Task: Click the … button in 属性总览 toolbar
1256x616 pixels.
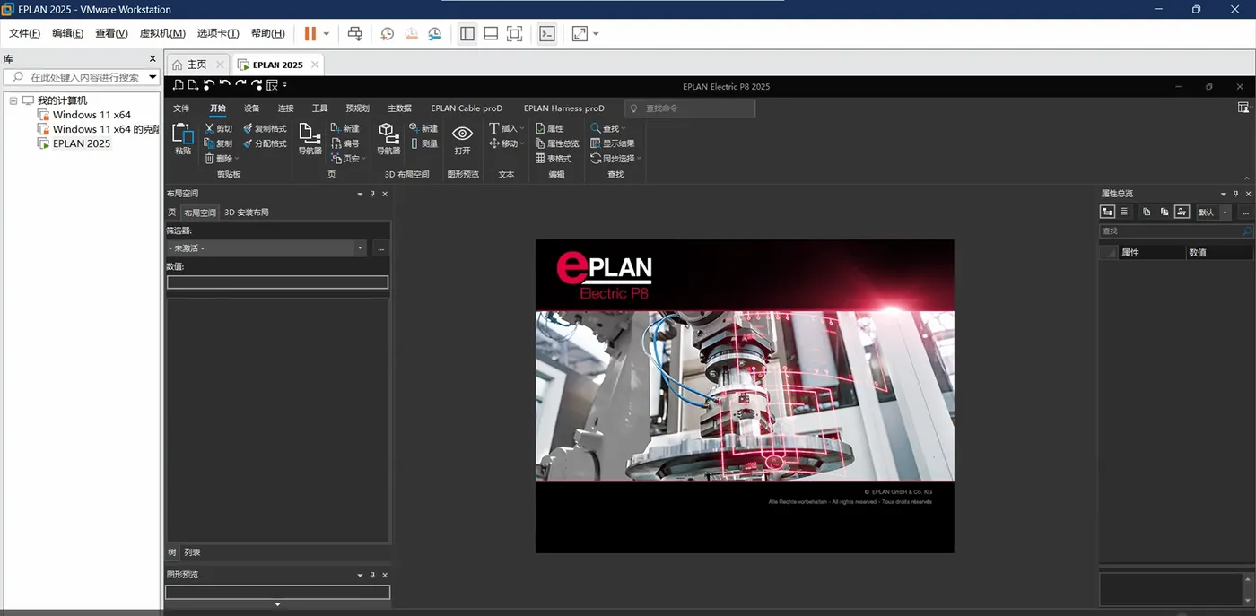Action: 1245,213
